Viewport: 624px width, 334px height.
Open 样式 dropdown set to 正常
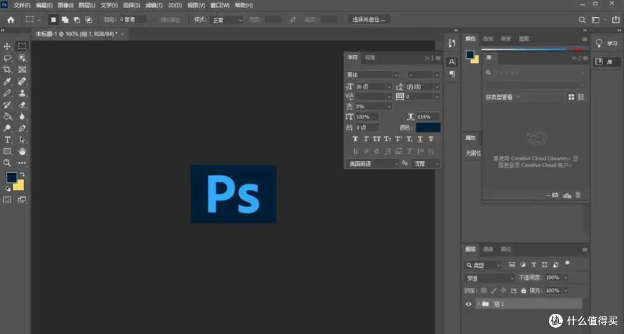[x=226, y=20]
